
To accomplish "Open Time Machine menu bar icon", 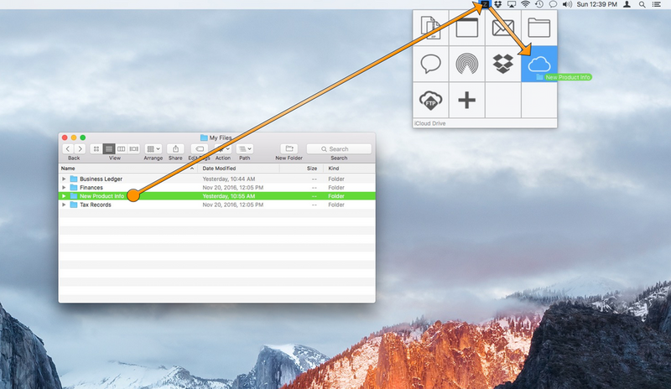I will tap(539, 4).
